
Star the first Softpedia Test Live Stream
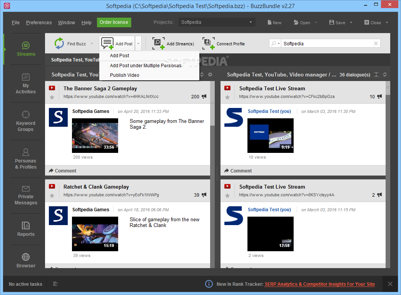tap(227, 97)
